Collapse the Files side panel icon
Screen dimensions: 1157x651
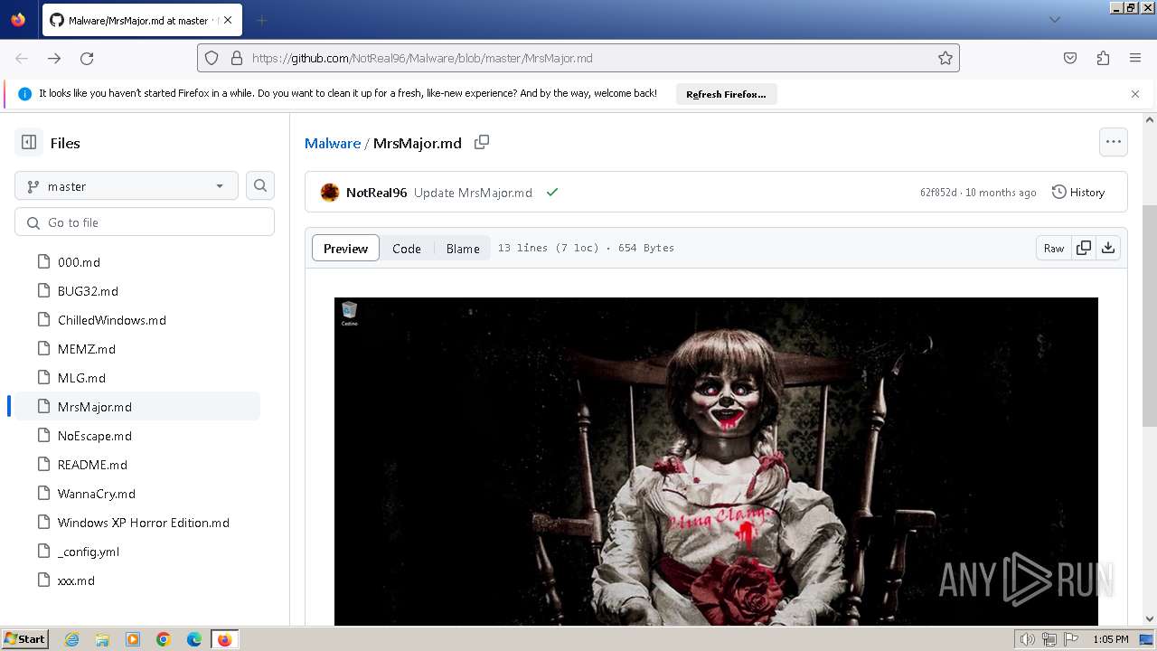(29, 143)
